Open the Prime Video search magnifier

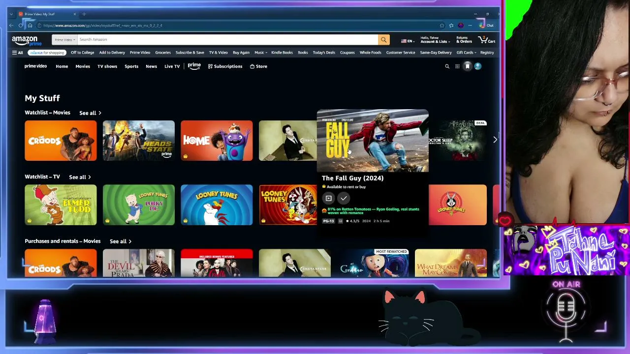[x=447, y=66]
